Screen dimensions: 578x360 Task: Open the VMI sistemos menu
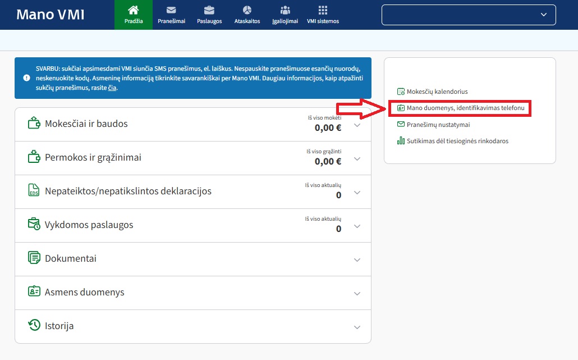(x=323, y=15)
